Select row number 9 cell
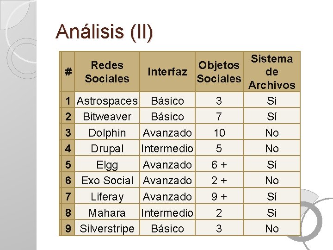Viewport: 333px width, 250px height. click(x=68, y=229)
